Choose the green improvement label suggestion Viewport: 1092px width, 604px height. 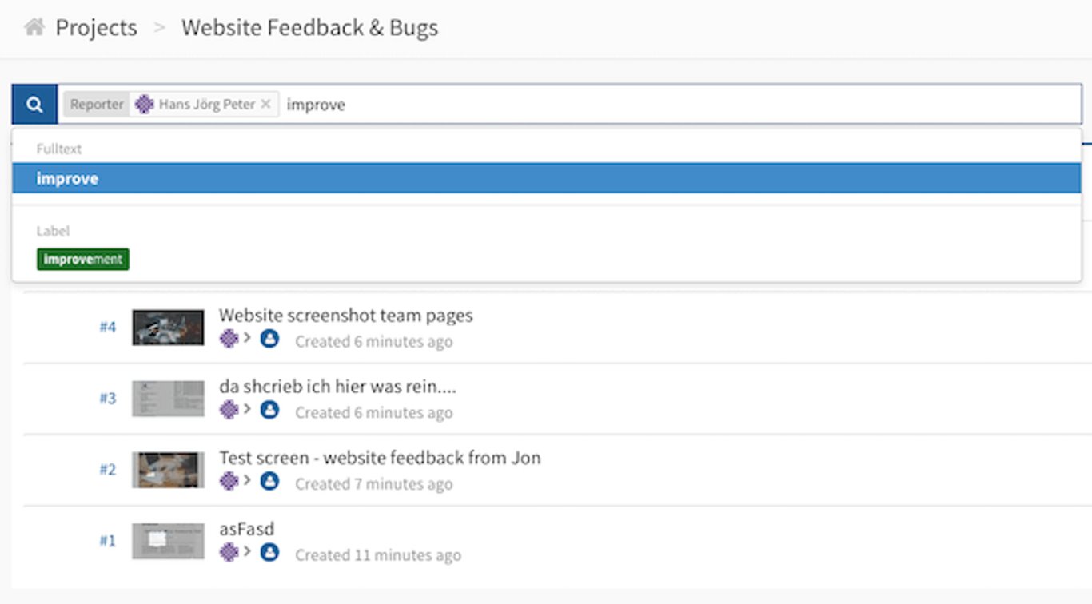point(83,259)
